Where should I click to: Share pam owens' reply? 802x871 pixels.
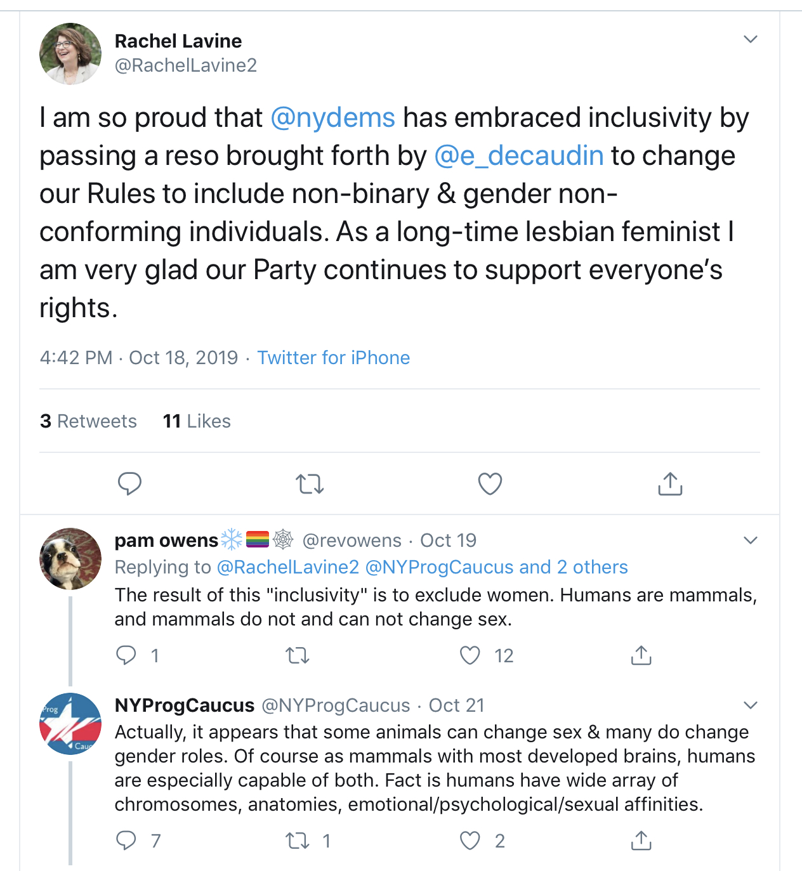(x=641, y=655)
